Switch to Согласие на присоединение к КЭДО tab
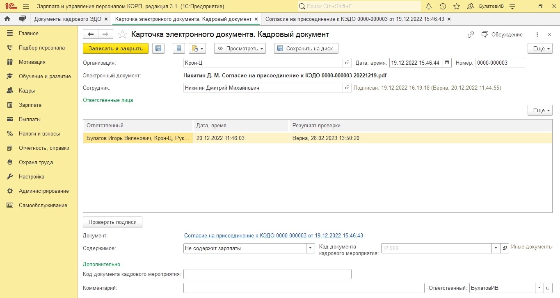 tap(354, 19)
